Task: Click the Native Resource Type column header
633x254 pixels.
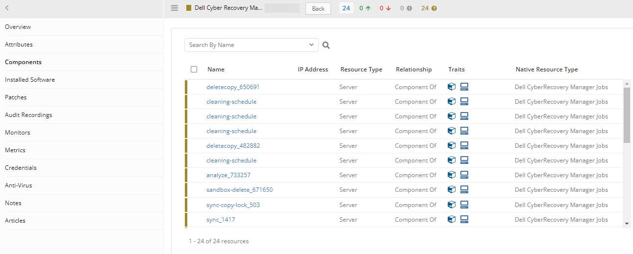Action: pyautogui.click(x=547, y=69)
